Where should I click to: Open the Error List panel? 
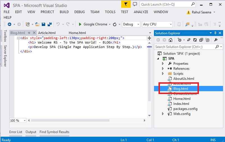16,132
